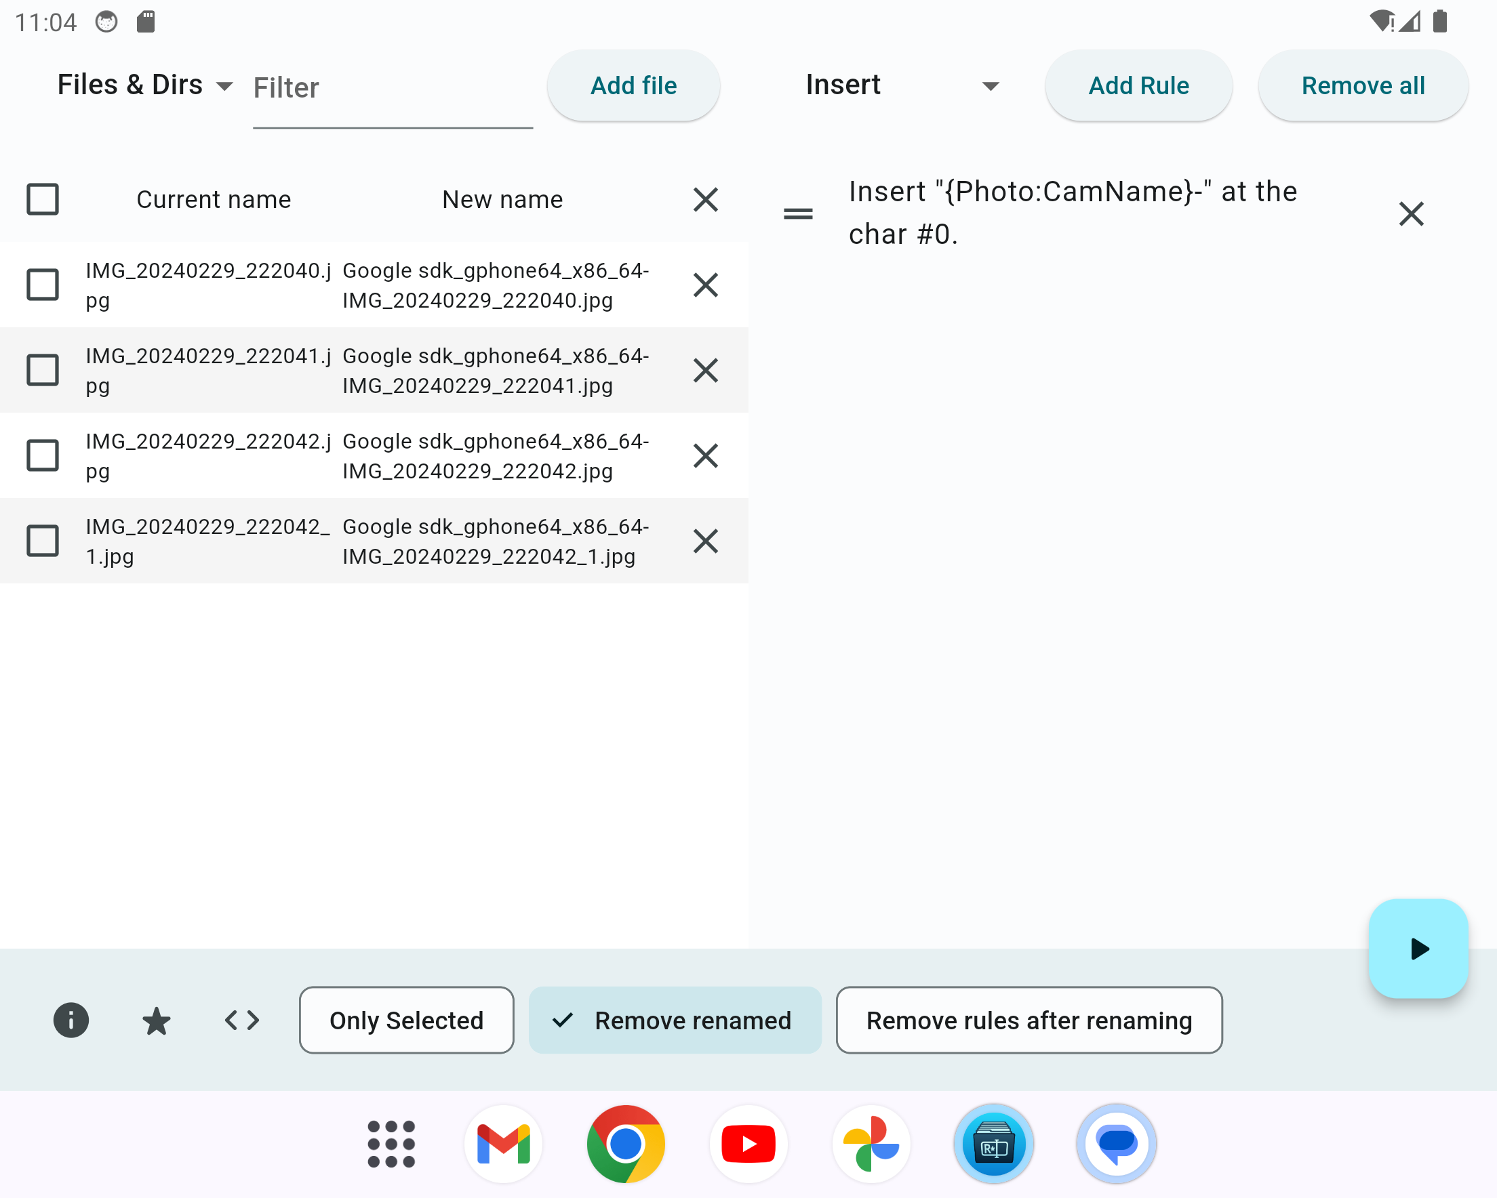The width and height of the screenshot is (1497, 1198).
Task: Toggle Remove rules after renaming chip
Action: (x=1029, y=1020)
